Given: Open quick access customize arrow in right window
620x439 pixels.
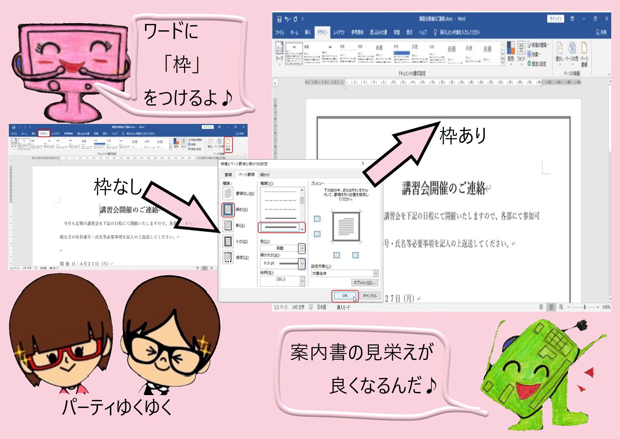Looking at the screenshot, I should click(302, 19).
